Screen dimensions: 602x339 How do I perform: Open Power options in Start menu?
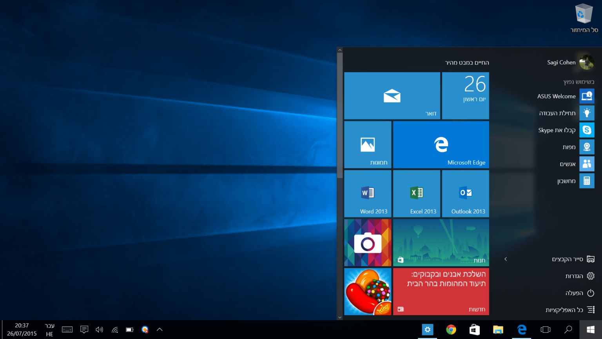point(580,293)
